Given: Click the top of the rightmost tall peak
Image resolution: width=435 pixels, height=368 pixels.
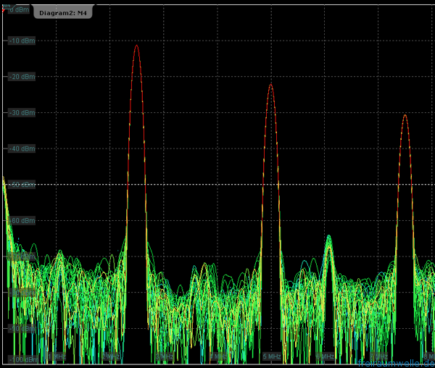Looking at the screenshot, I should [x=405, y=115].
